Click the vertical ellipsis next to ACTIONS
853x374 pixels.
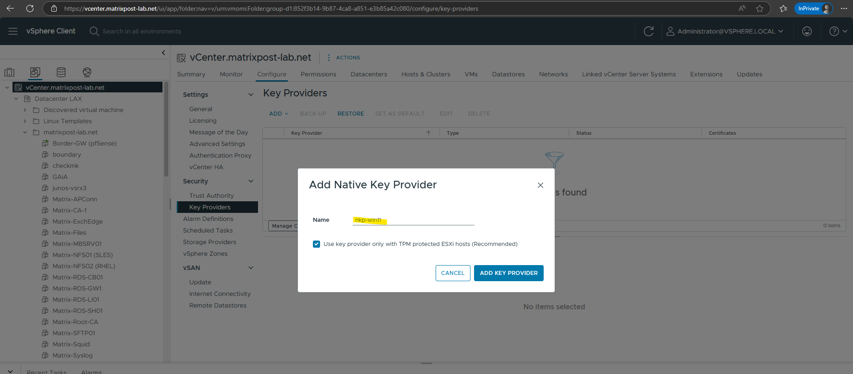tap(329, 58)
